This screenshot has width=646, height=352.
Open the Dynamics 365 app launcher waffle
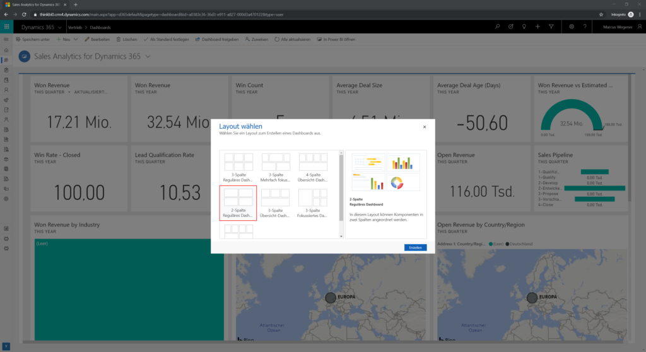click(x=6, y=27)
